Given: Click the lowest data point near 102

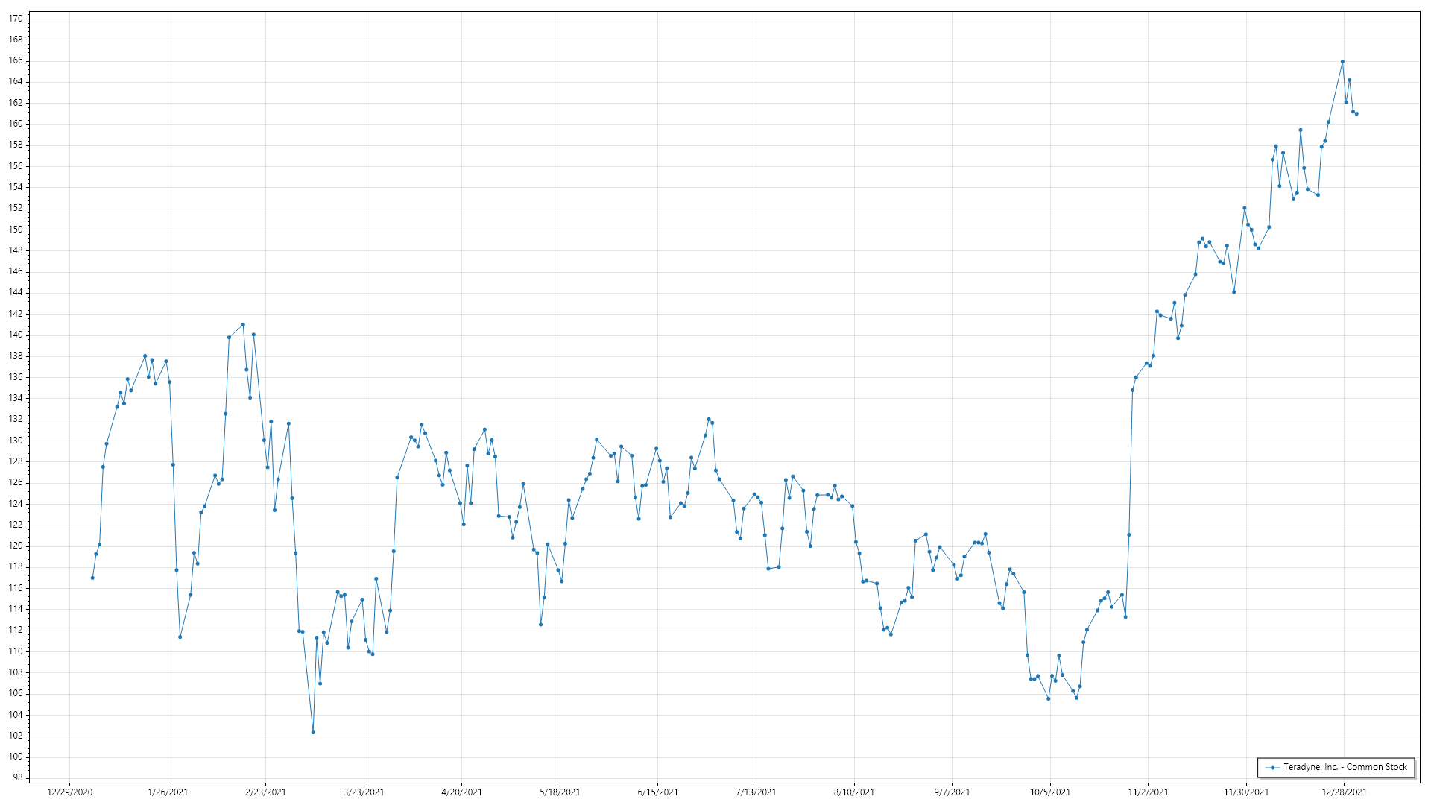Looking at the screenshot, I should [x=313, y=732].
